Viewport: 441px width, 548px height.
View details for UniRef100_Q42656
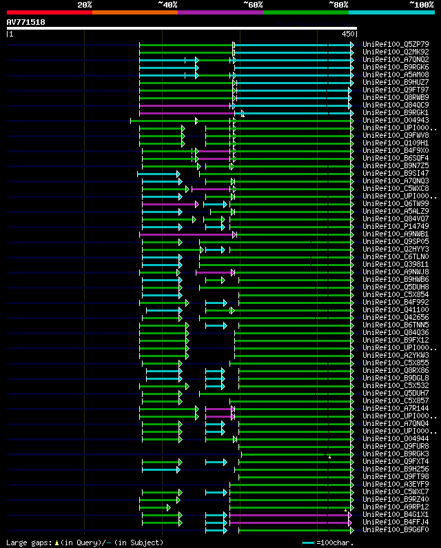[x=396, y=317]
